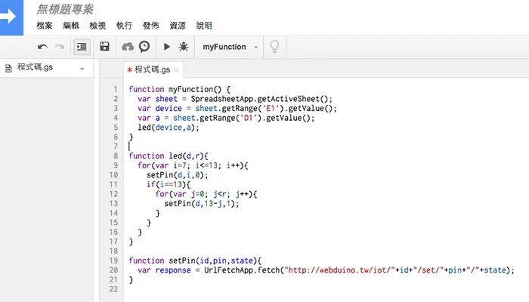529x302 pixels.
Task: Close the 程式碼.gs editor tab
Action: point(176,69)
